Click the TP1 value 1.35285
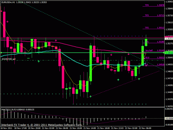The width and height of the screenshot is (173, 130). point(161,42)
